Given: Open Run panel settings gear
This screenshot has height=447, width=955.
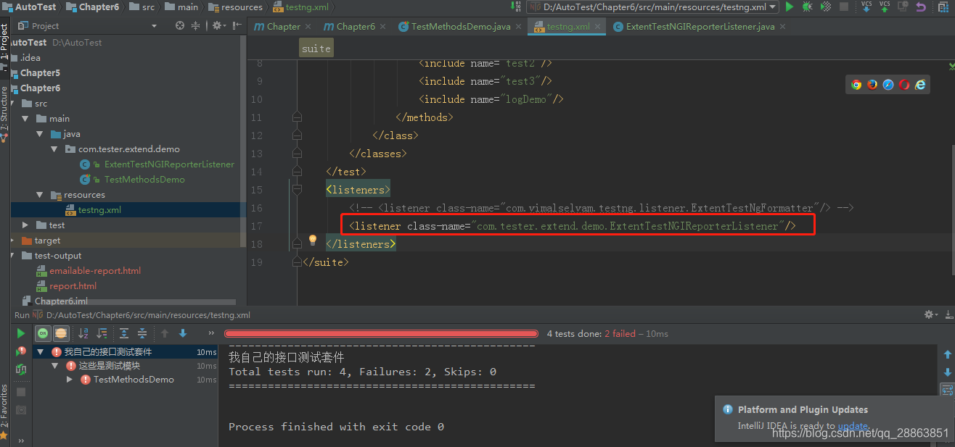Looking at the screenshot, I should [x=930, y=315].
